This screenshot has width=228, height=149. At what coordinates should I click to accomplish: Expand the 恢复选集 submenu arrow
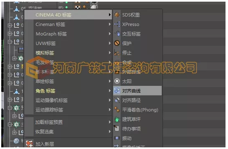(x=110, y=132)
